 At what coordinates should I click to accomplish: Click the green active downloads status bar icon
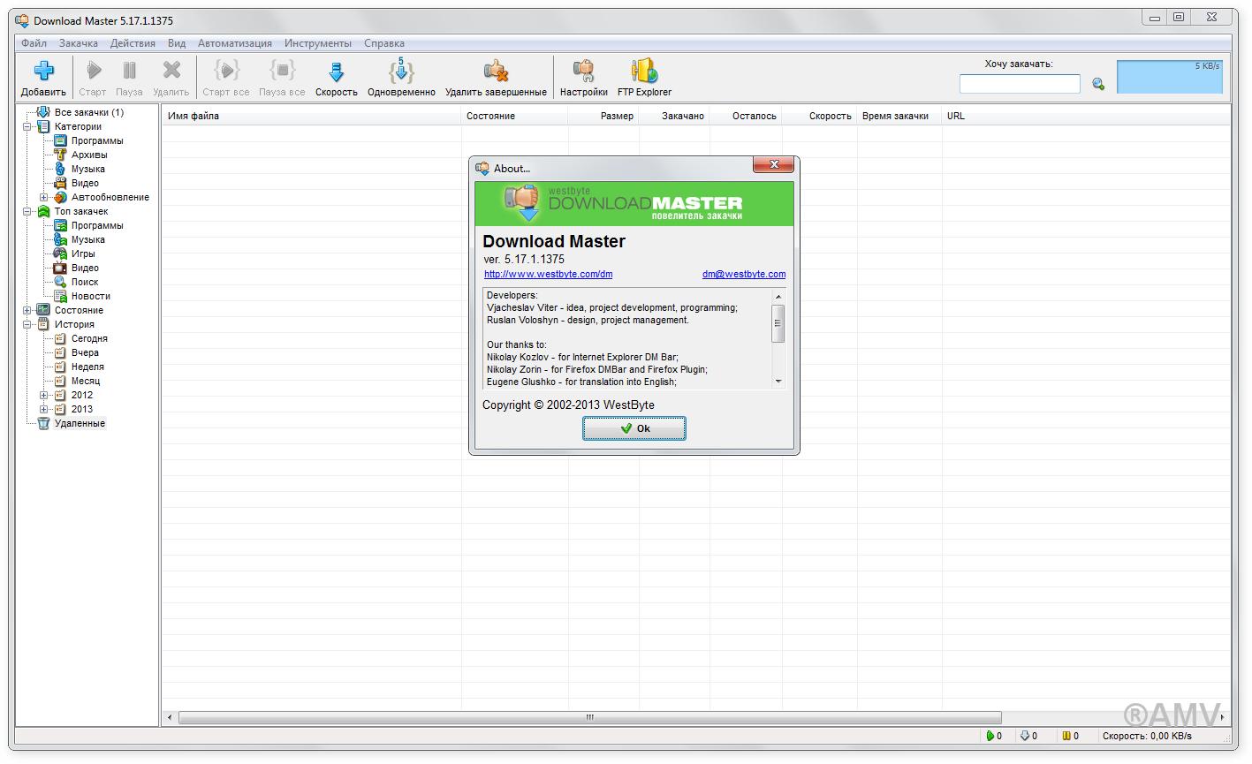click(990, 736)
